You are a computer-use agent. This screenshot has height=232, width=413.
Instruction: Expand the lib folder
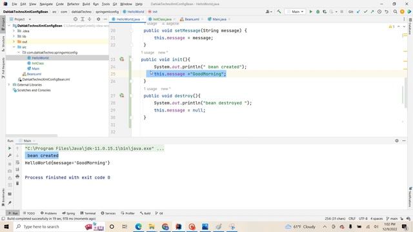click(14, 36)
